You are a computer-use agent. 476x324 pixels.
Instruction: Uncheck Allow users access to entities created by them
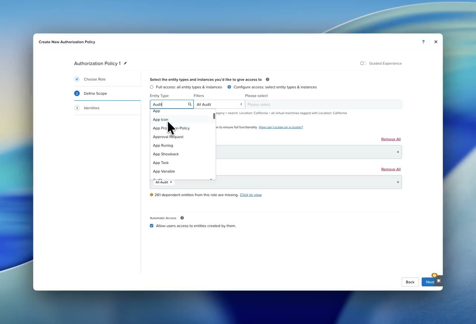pos(152,226)
